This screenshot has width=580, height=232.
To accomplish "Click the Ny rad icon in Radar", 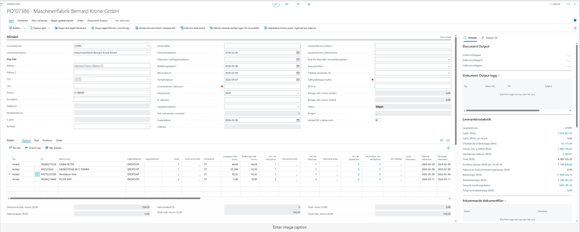I will tap(10, 148).
